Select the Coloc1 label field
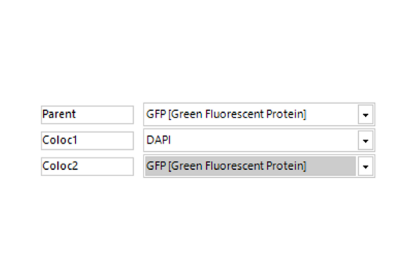This screenshot has height=279, width=419. pyautogui.click(x=87, y=141)
